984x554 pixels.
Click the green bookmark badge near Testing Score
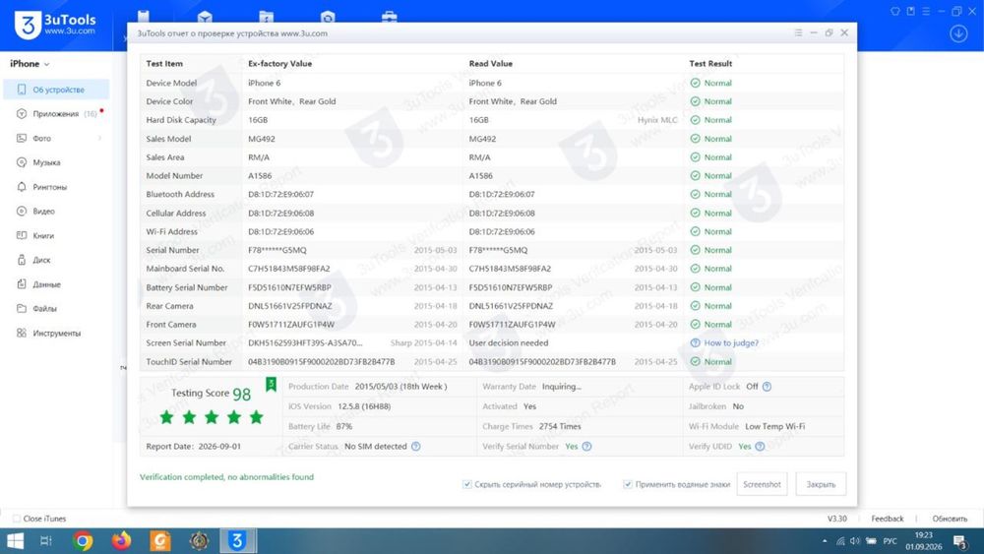coord(272,384)
